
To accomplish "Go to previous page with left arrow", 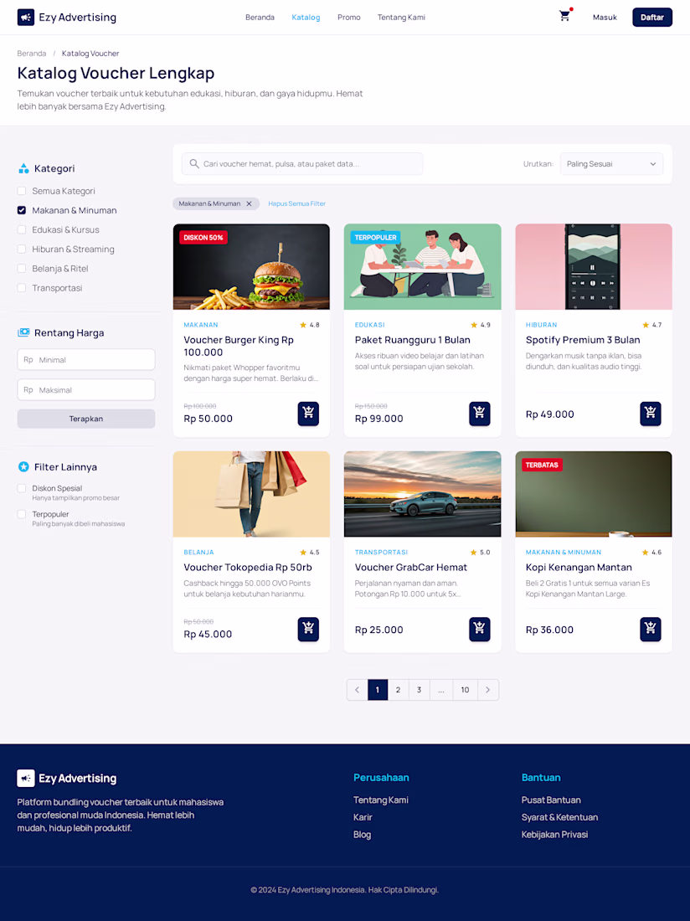I will [x=357, y=690].
